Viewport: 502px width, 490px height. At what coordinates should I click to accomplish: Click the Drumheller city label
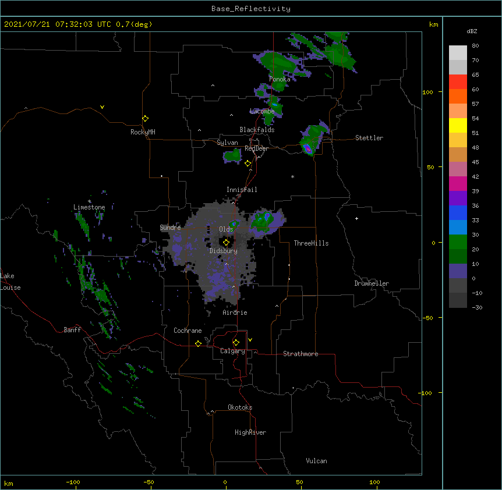[372, 283]
